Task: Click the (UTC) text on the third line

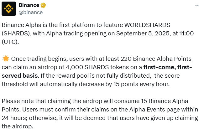Action: coord(10,42)
